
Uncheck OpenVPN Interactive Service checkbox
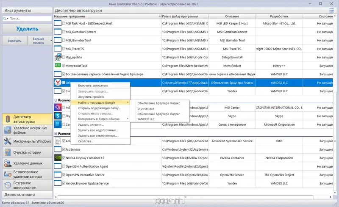(64, 175)
